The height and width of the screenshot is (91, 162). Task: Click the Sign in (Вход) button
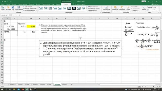(x=144, y=1)
